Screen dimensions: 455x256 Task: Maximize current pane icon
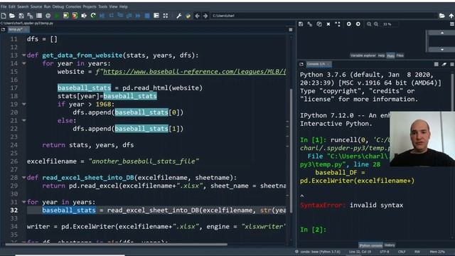pyautogui.click(x=165, y=16)
